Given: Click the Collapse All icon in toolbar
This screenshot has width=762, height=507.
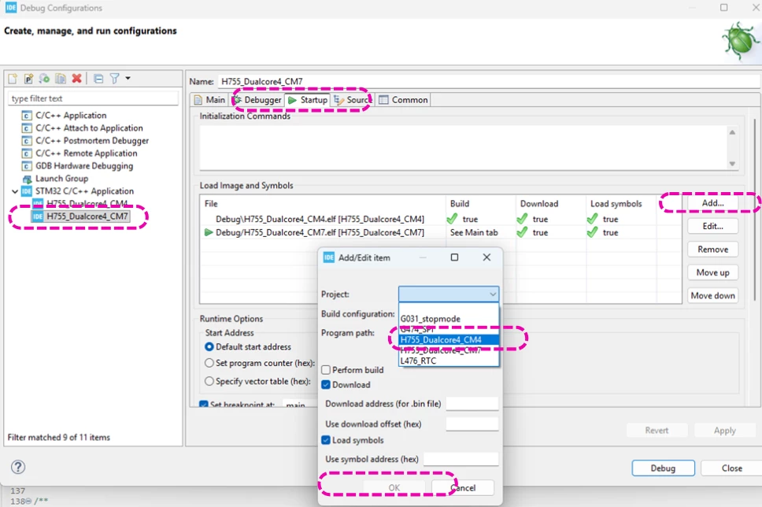Looking at the screenshot, I should [x=98, y=78].
